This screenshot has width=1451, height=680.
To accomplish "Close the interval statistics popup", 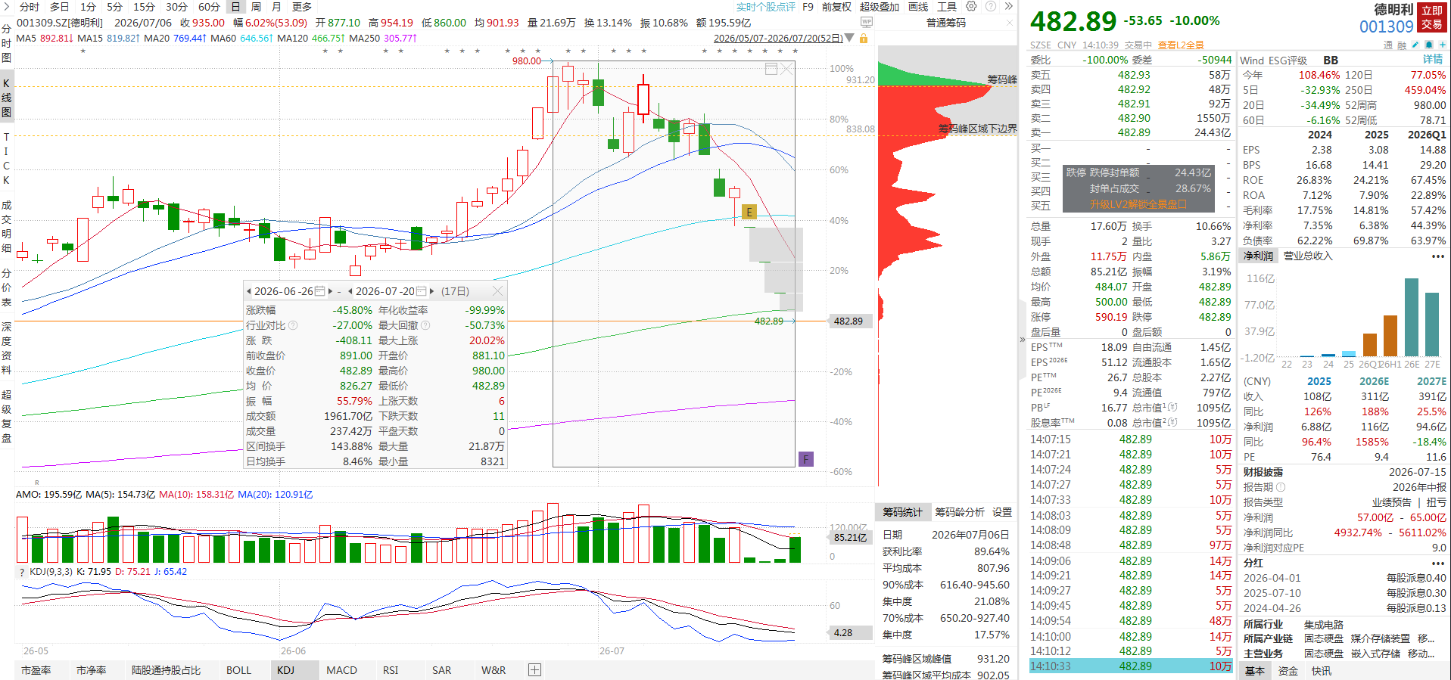I will click(497, 291).
